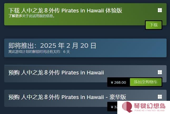Click 关于此试用版的信息 description text
Viewport: 170px width, 114px height.
click(x=38, y=16)
